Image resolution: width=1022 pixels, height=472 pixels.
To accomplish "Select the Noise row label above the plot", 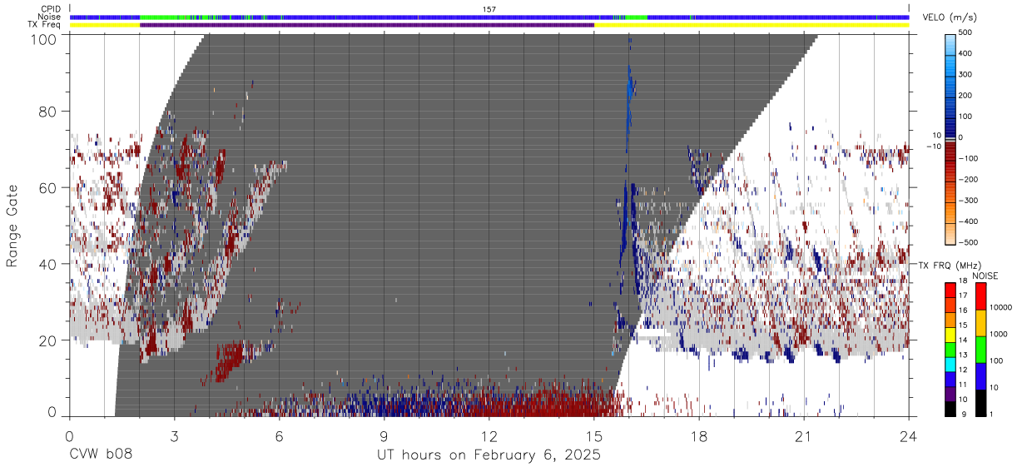I will pos(49,17).
